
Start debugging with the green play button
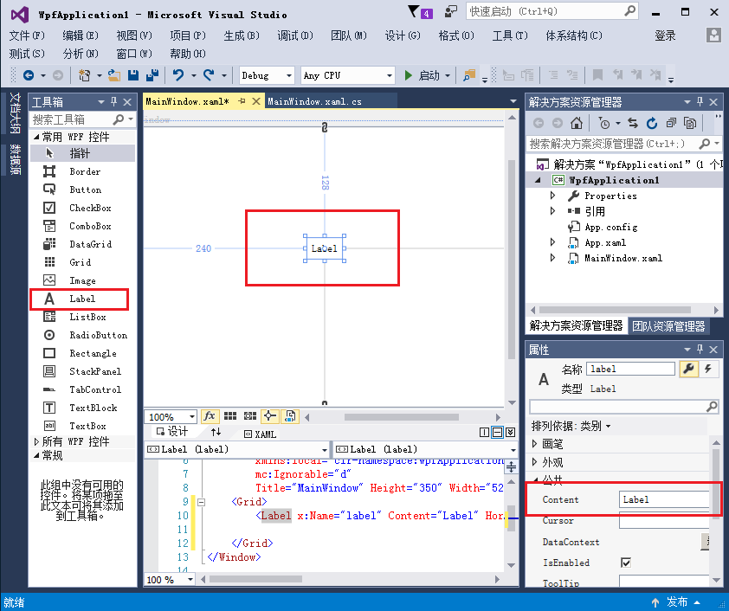(408, 75)
